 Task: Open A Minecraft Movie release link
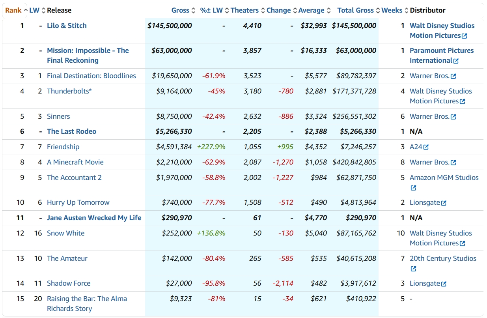pos(75,162)
